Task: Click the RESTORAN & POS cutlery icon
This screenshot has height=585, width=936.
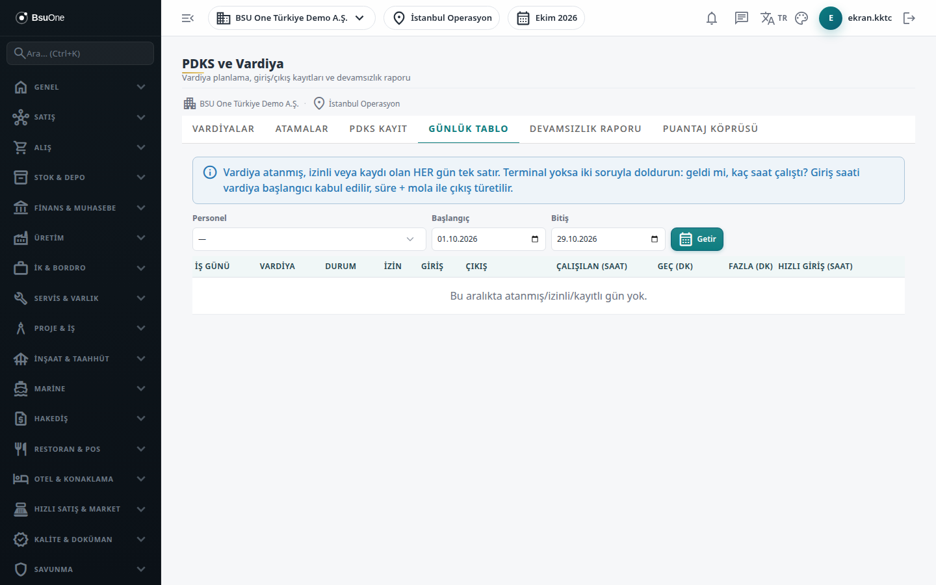Action: [x=21, y=449]
